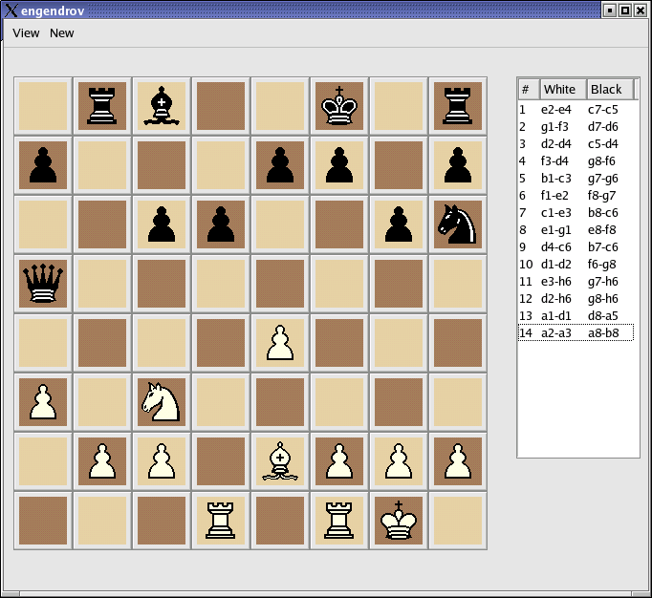Select the white pawn on e4
The width and height of the screenshot is (652, 598).
280,343
